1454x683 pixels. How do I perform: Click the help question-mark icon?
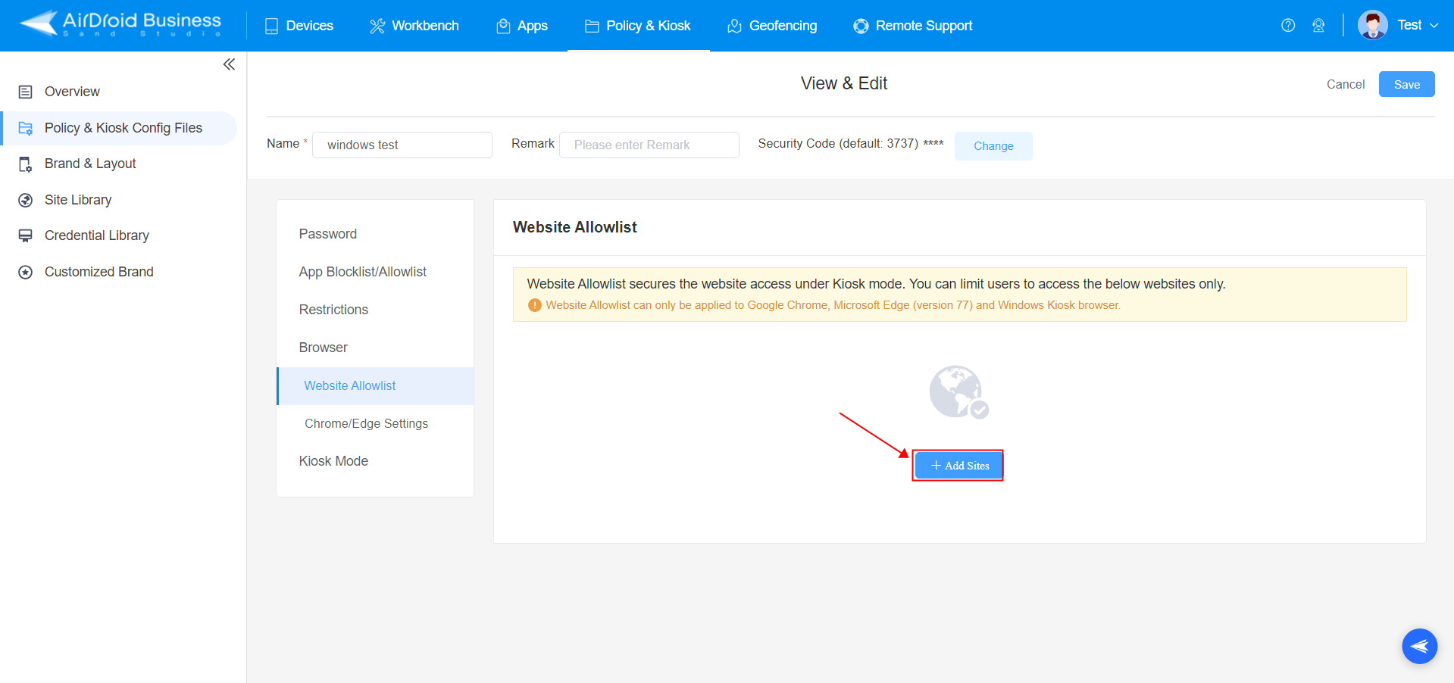[1287, 25]
